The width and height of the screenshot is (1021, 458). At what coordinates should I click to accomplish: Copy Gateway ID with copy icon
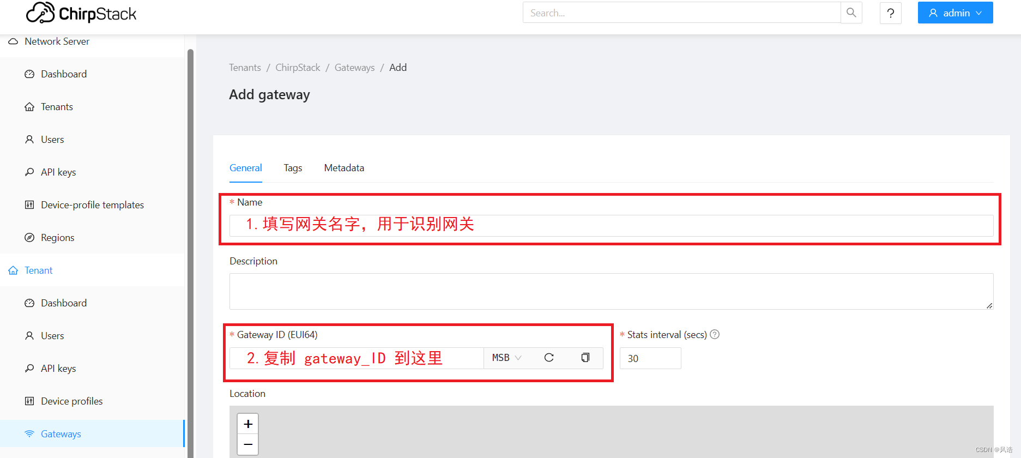pos(585,358)
